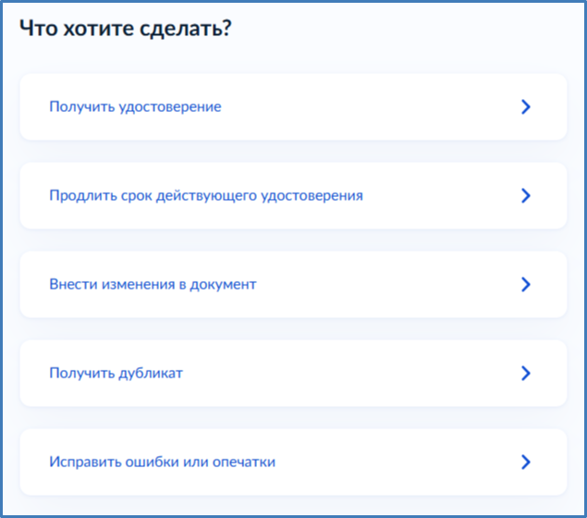Click the chevron beside 'Продлить срок действующего удостоверения'
This screenshot has width=587, height=518.
pos(525,196)
